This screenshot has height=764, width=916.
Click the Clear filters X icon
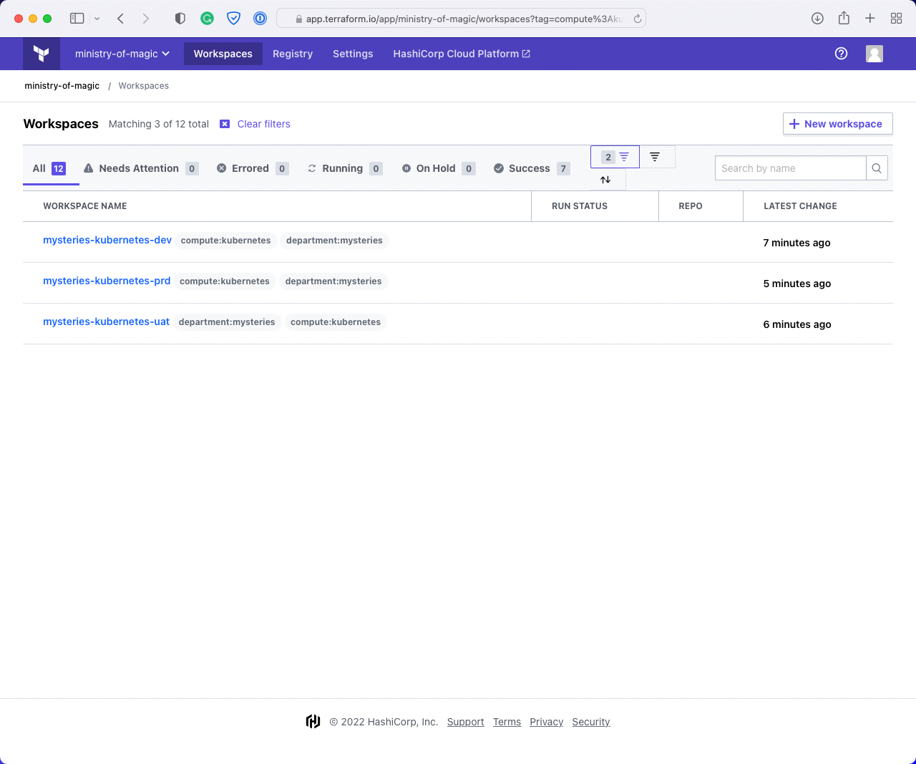(x=225, y=124)
